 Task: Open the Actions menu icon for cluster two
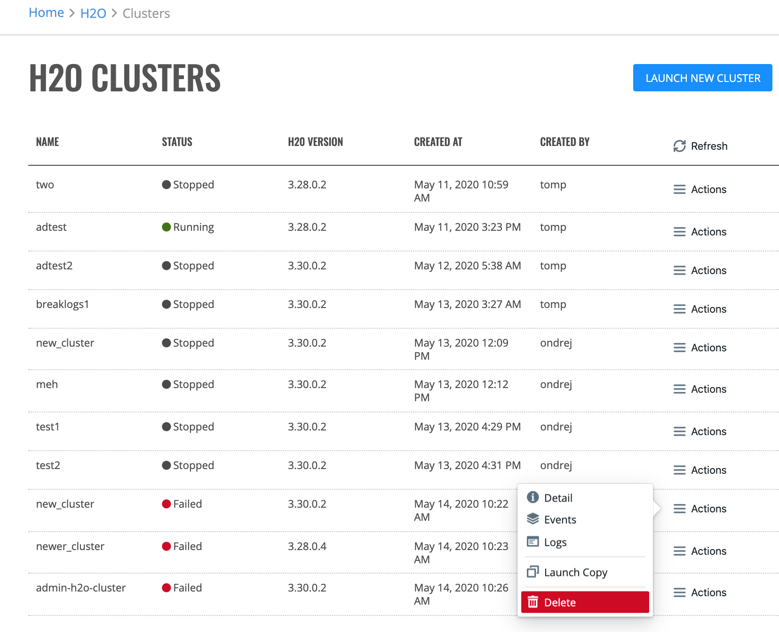click(679, 189)
